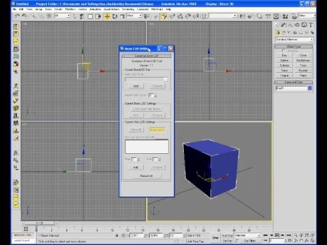Toggle the AutoGrid checkbox
Screen dimensions: 327x245
pyautogui.click(x=283, y=50)
